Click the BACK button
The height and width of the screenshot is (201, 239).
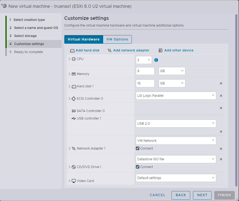click(181, 195)
